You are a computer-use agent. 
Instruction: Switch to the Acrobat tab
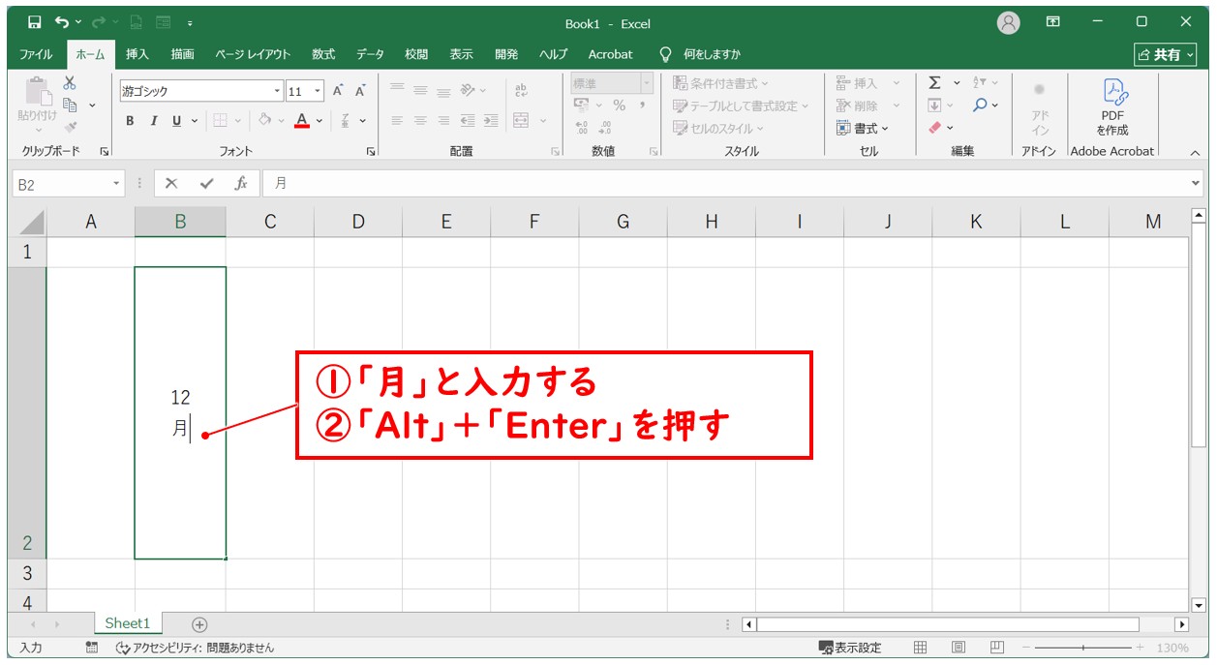[610, 54]
